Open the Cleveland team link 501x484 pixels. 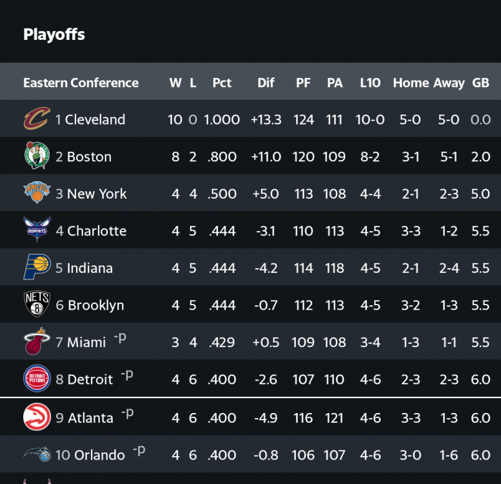click(95, 119)
